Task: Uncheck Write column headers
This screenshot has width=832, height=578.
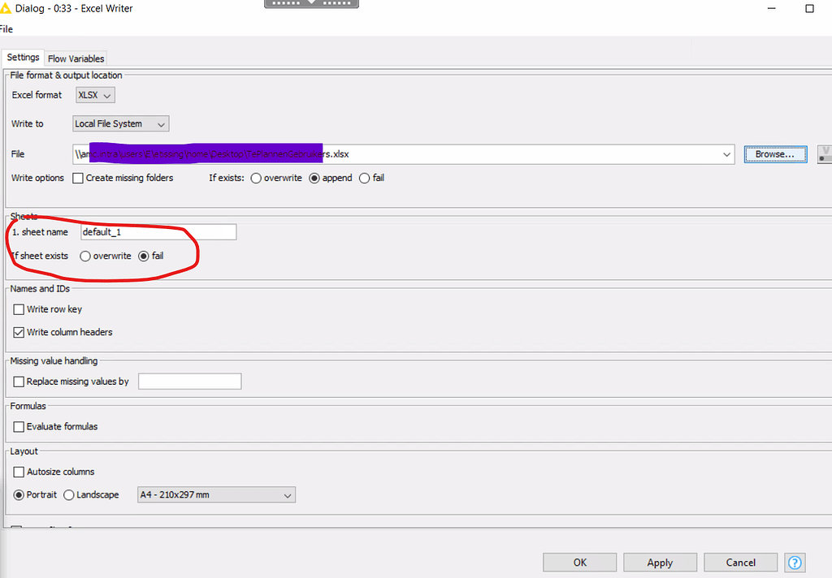Action: pos(19,333)
